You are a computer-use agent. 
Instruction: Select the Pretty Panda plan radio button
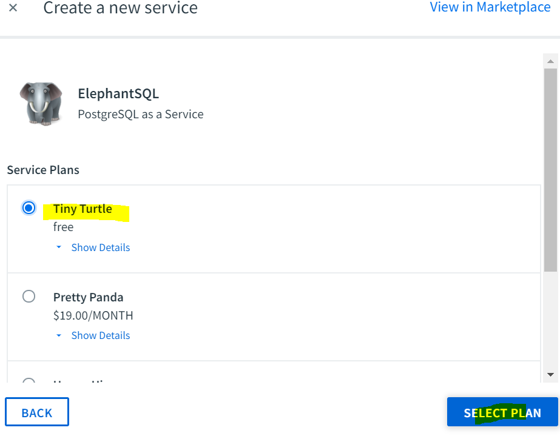coord(29,297)
